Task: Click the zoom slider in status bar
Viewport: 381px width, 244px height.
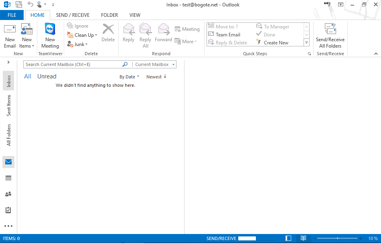Action: pos(338,238)
